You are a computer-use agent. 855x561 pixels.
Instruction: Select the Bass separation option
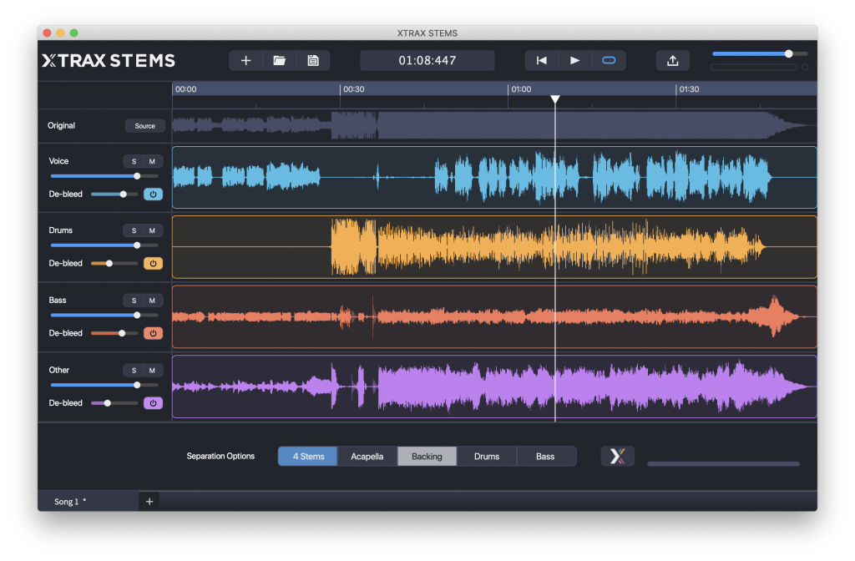tap(545, 457)
